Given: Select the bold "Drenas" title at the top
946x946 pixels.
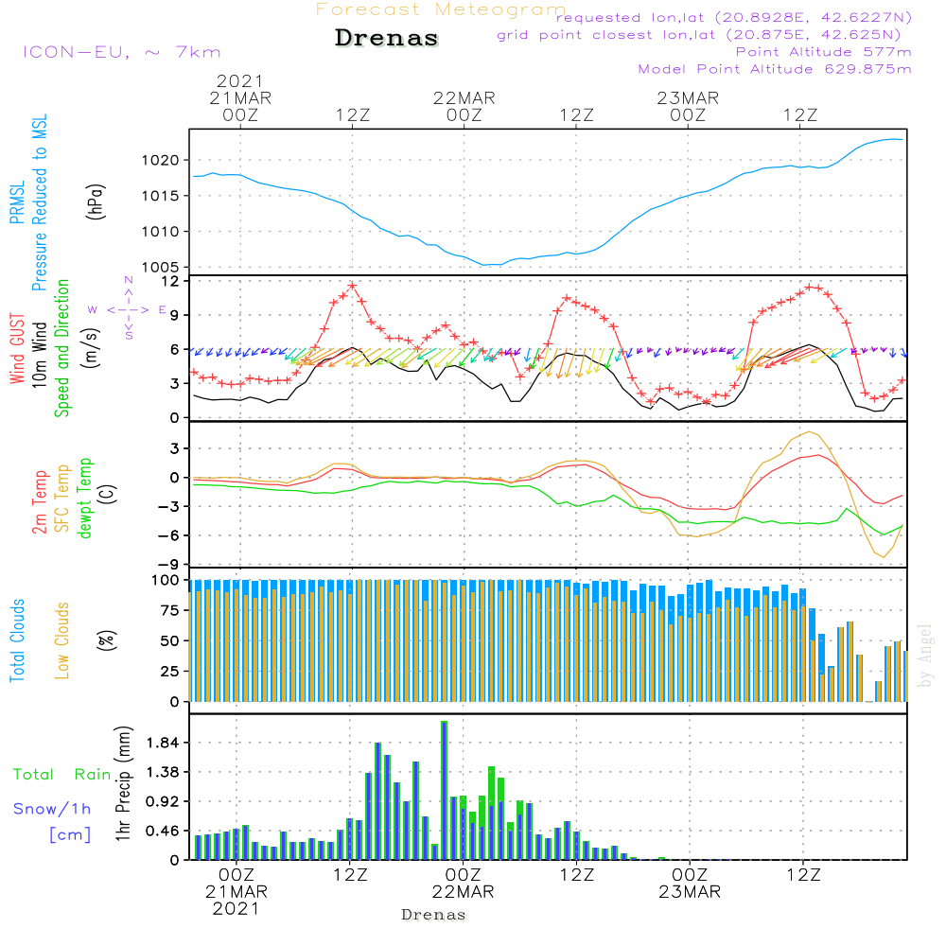Looking at the screenshot, I should pyautogui.click(x=387, y=38).
